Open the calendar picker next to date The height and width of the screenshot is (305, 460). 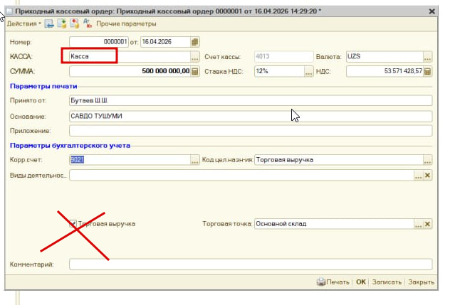(x=195, y=42)
